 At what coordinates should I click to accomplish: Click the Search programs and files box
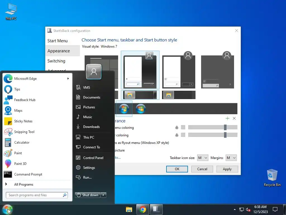(x=37, y=195)
